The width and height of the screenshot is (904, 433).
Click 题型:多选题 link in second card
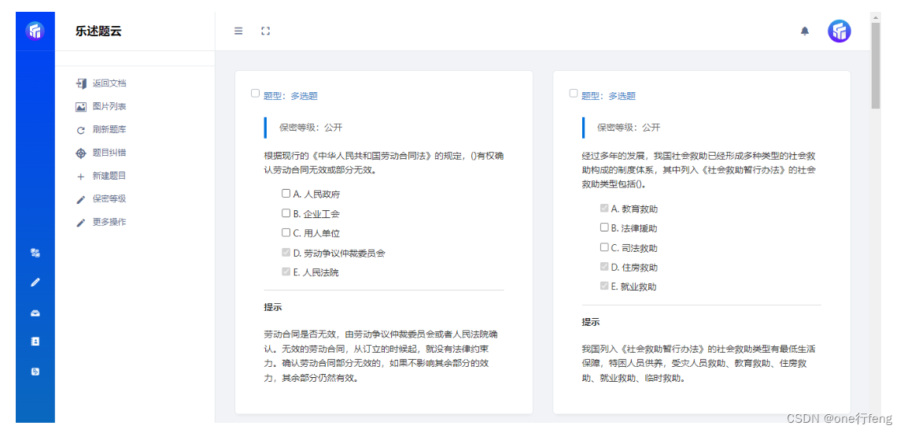point(608,96)
